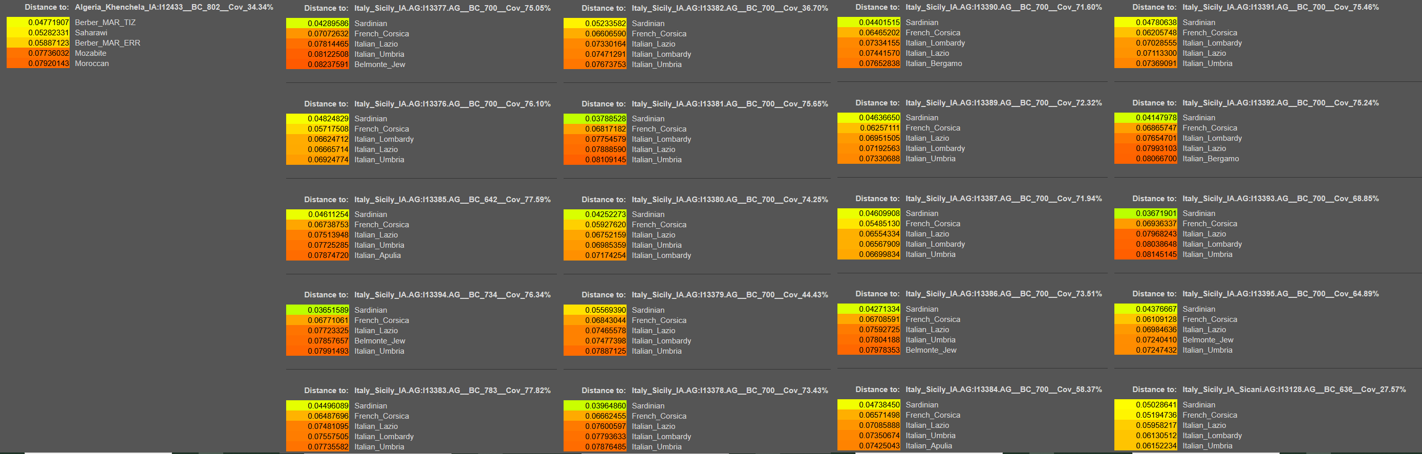Click distance value 0.06924774

pos(317,159)
